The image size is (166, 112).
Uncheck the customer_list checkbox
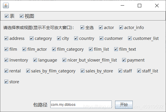[130, 38]
